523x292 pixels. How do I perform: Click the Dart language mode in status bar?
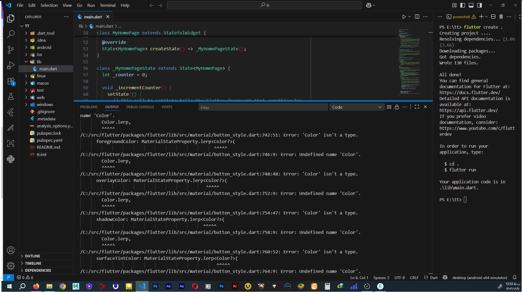434,278
